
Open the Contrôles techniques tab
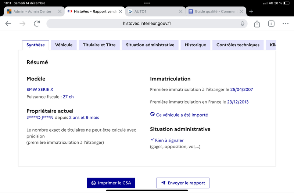click(x=238, y=45)
